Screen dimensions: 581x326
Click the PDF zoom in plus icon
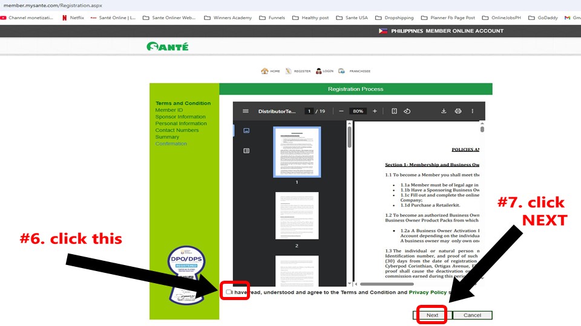(375, 111)
